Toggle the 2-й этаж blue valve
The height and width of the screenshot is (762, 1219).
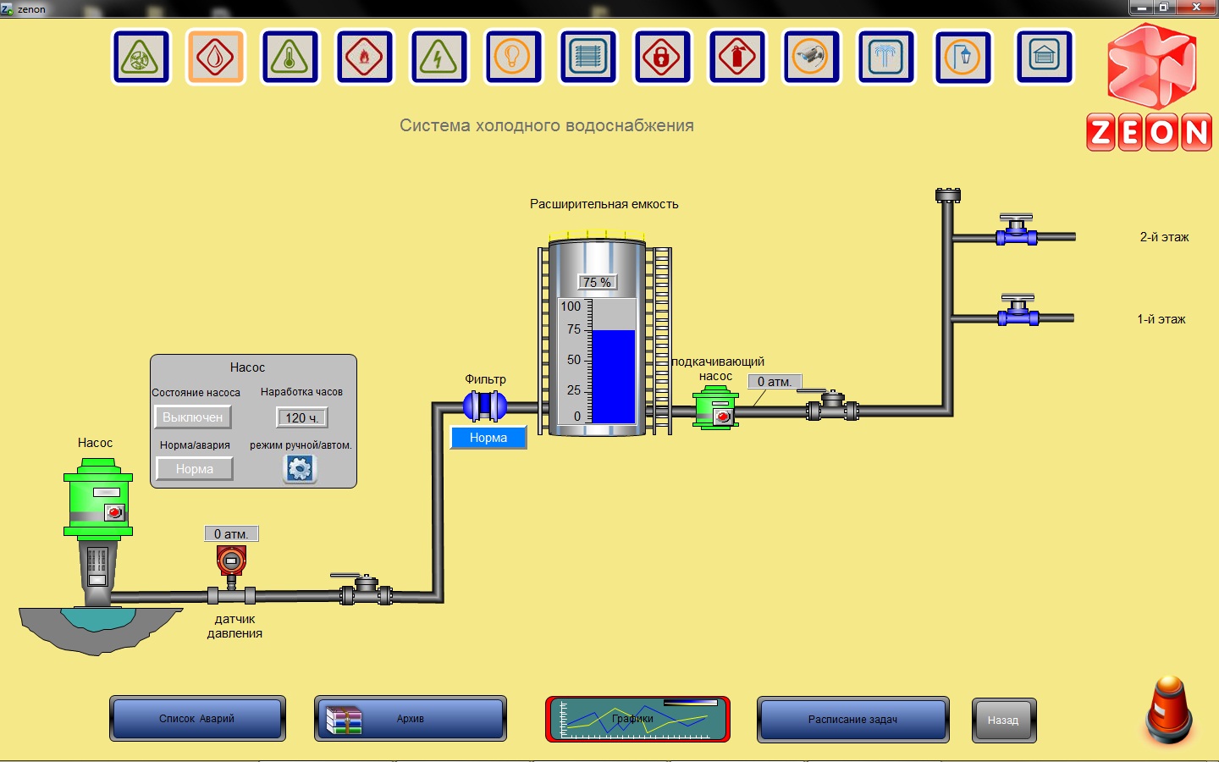(1017, 232)
